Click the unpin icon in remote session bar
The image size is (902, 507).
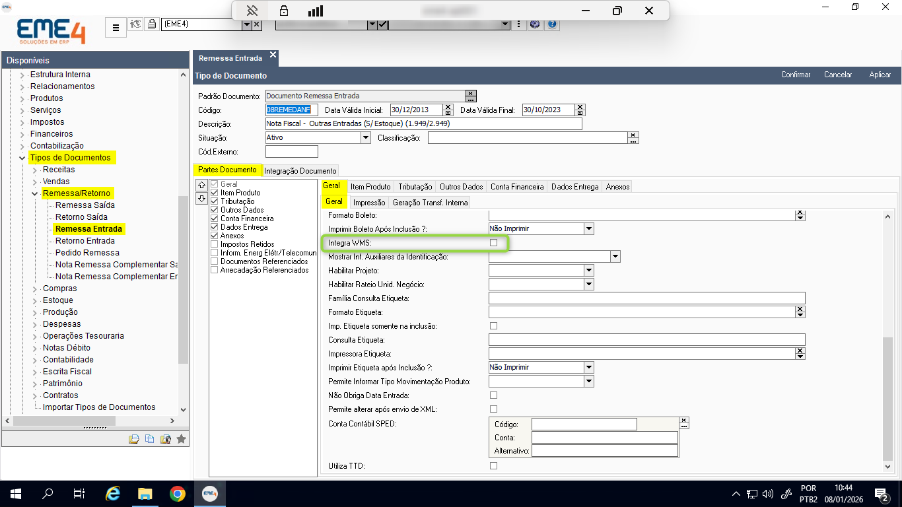point(252,11)
